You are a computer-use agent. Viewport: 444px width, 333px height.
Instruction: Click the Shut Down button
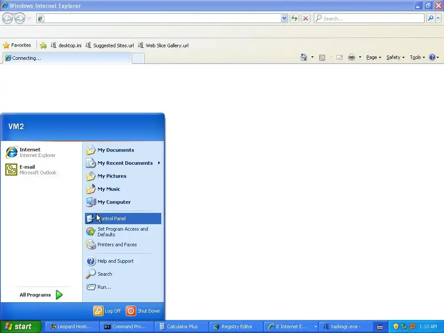coord(143,311)
